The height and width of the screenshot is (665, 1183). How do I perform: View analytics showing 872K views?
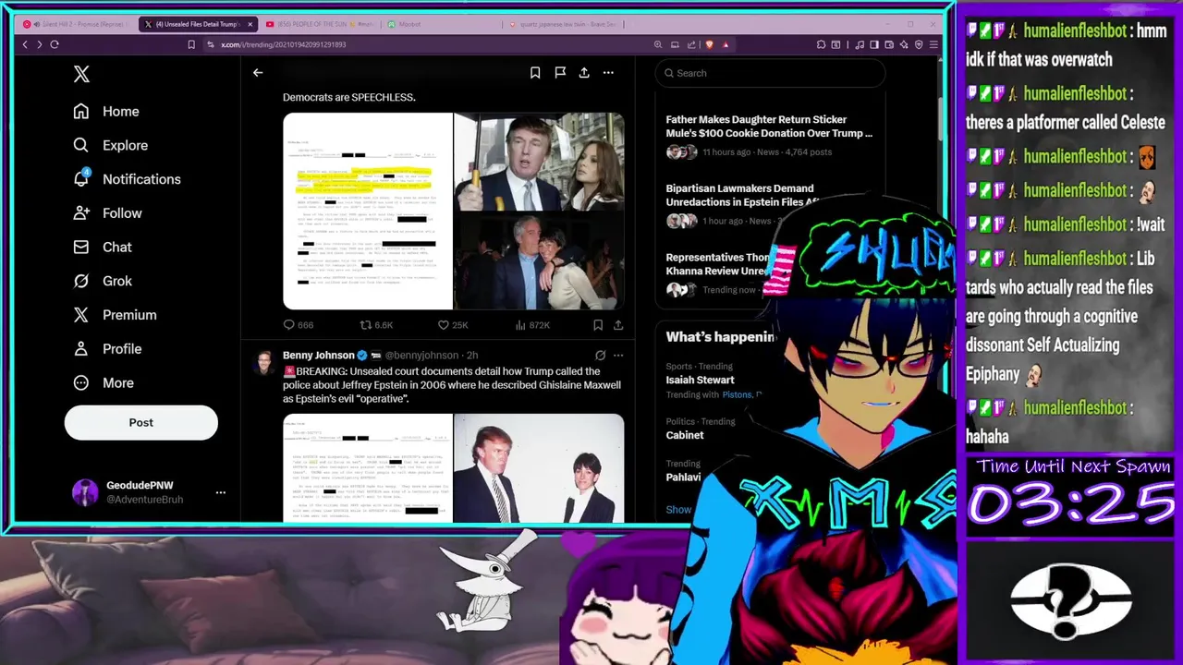point(531,325)
